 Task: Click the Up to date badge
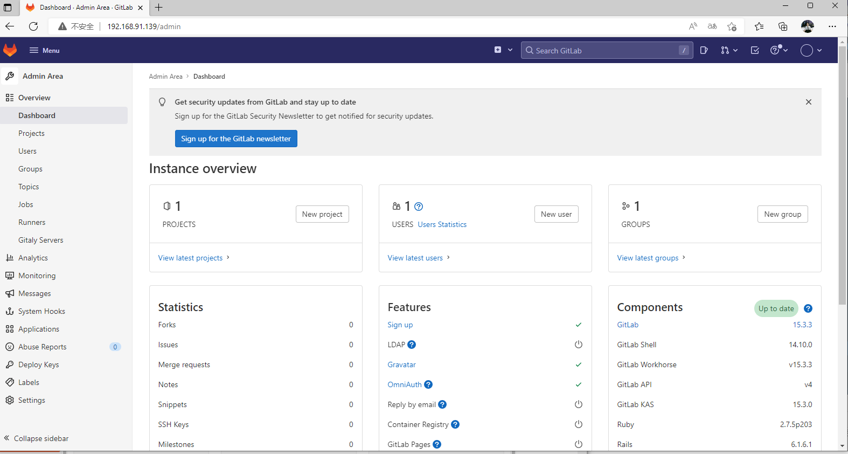(x=776, y=308)
